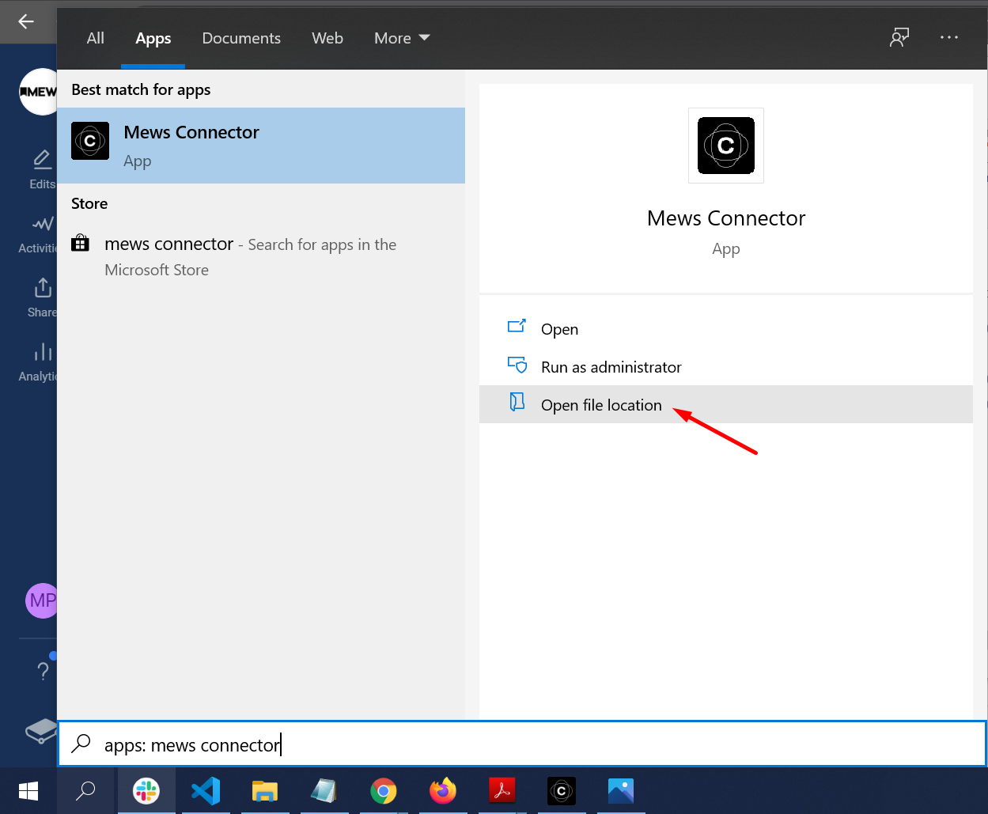
Task: Select Run as administrator option
Action: [611, 367]
